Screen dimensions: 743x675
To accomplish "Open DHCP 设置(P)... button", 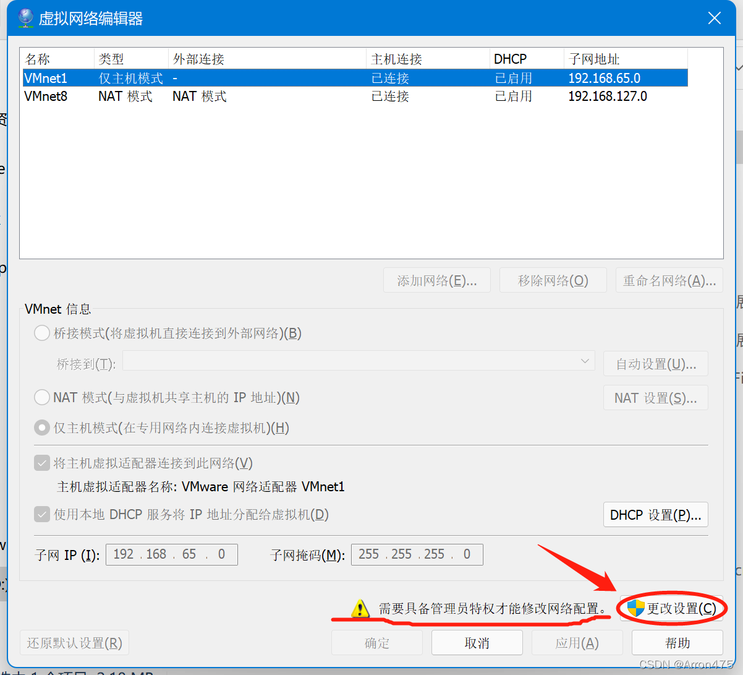I will click(656, 515).
